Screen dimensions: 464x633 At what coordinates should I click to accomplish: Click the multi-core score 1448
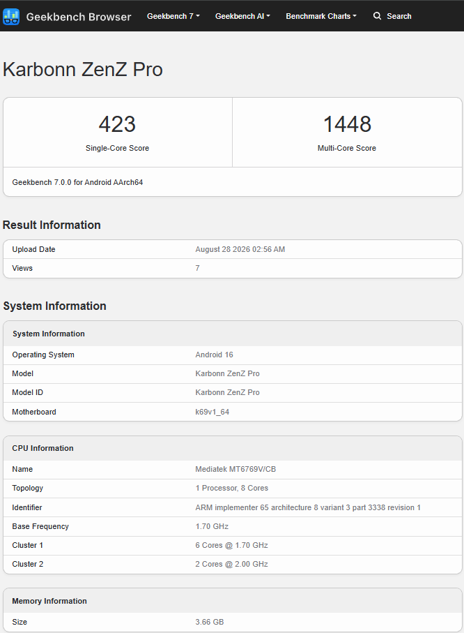(x=347, y=124)
